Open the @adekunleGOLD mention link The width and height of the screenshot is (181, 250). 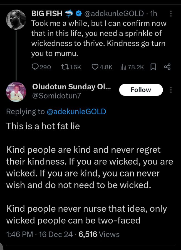pos(76,112)
